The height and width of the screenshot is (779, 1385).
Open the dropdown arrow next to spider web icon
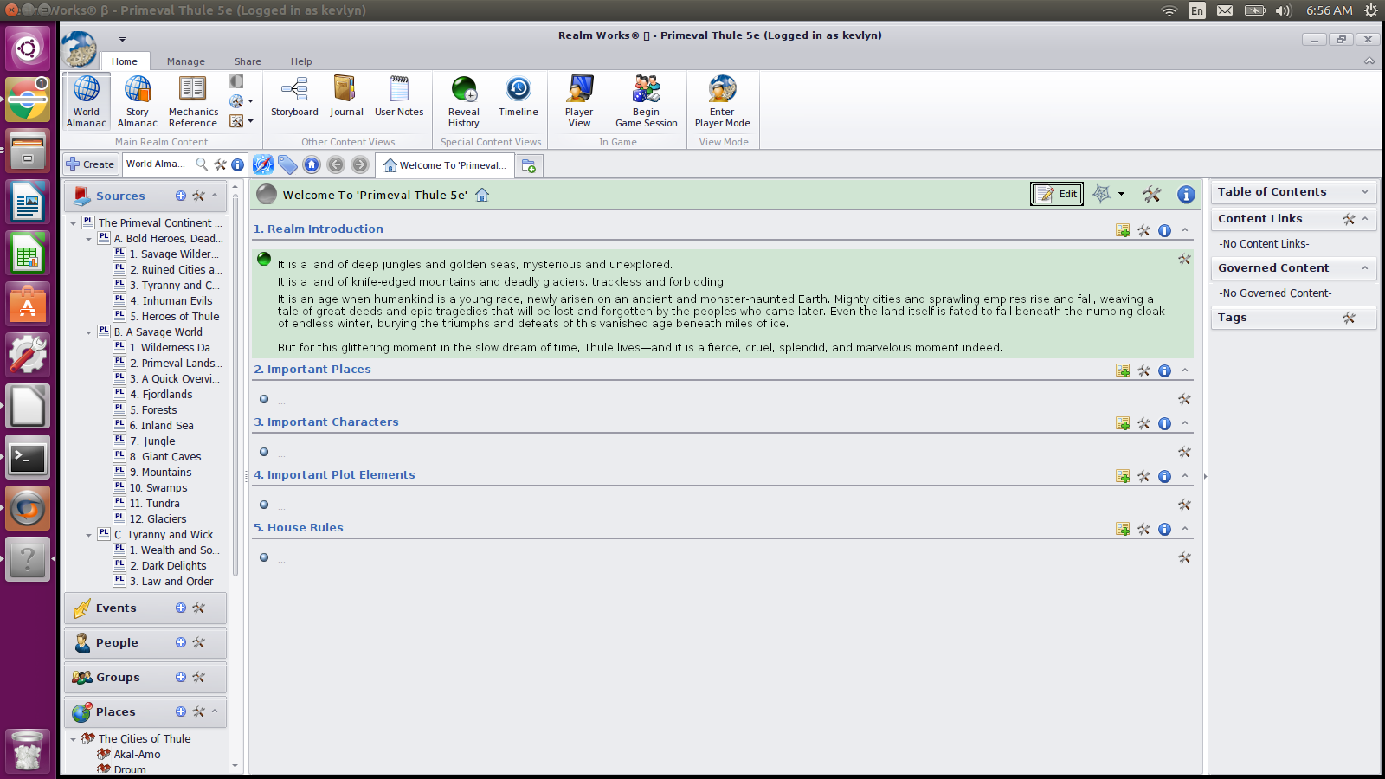click(1121, 194)
